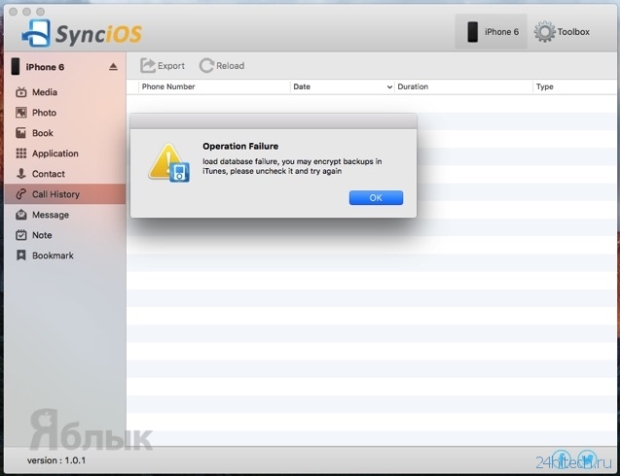Select the Call History phone icon
This screenshot has height=476, width=620.
tap(21, 194)
